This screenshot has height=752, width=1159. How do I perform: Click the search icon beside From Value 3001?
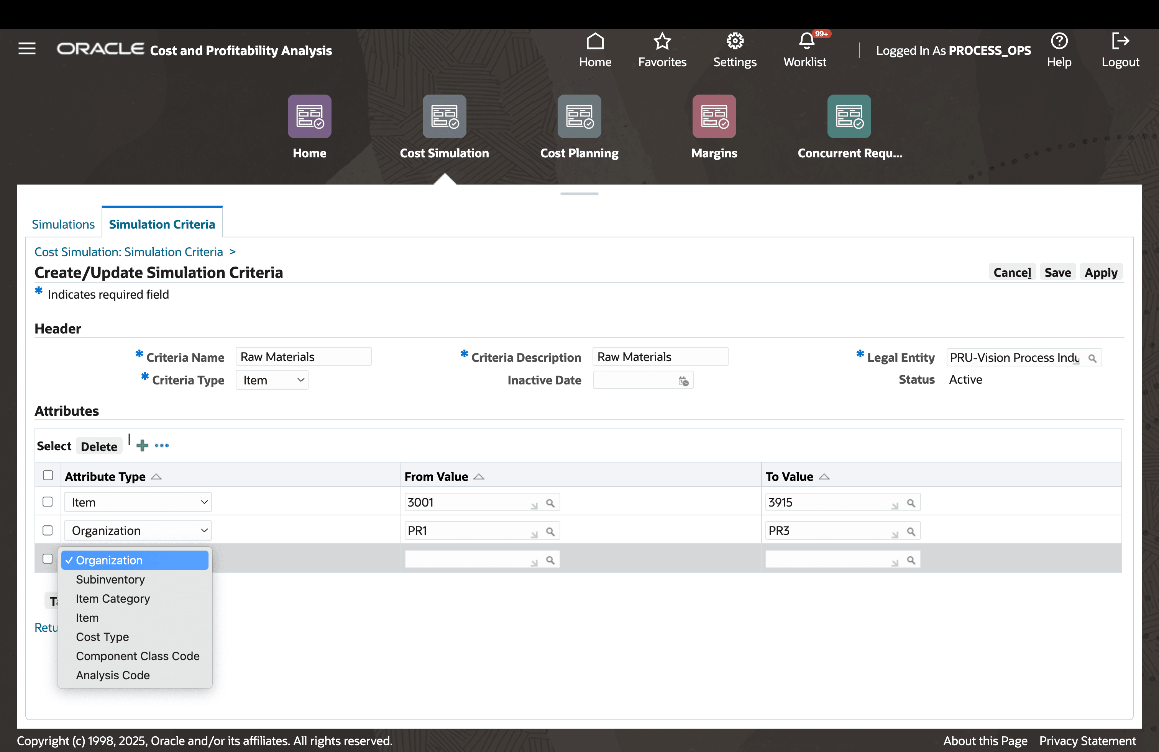(x=551, y=503)
